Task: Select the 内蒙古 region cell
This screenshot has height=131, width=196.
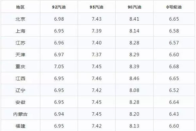Action: click(20, 114)
